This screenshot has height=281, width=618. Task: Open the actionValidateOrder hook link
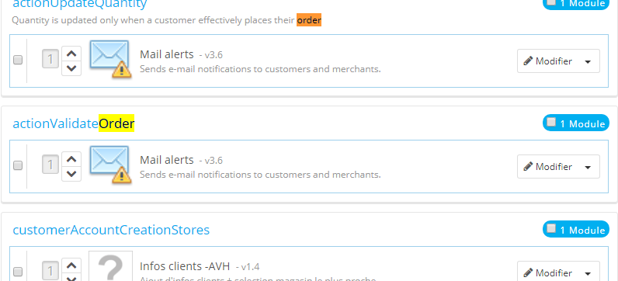74,123
